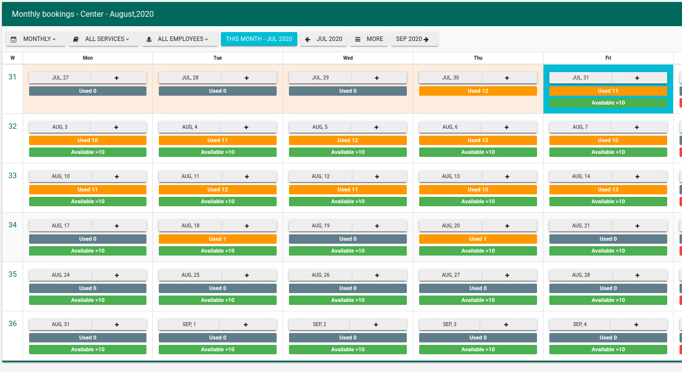
Task: Select the AUG, 17 date button
Action: 61,226
